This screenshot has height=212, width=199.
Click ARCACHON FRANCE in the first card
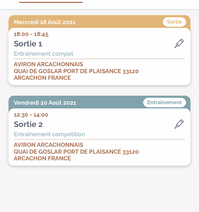(x=42, y=78)
